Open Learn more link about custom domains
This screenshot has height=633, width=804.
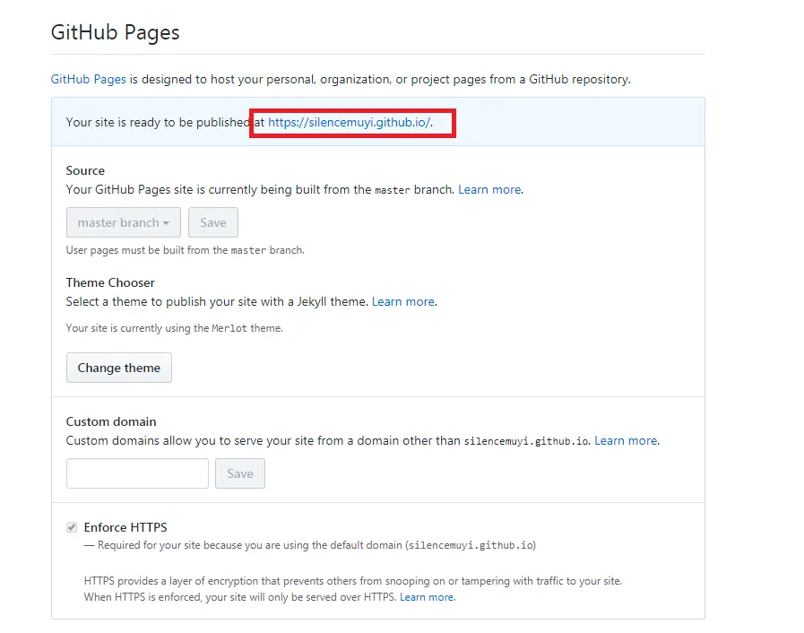click(626, 440)
